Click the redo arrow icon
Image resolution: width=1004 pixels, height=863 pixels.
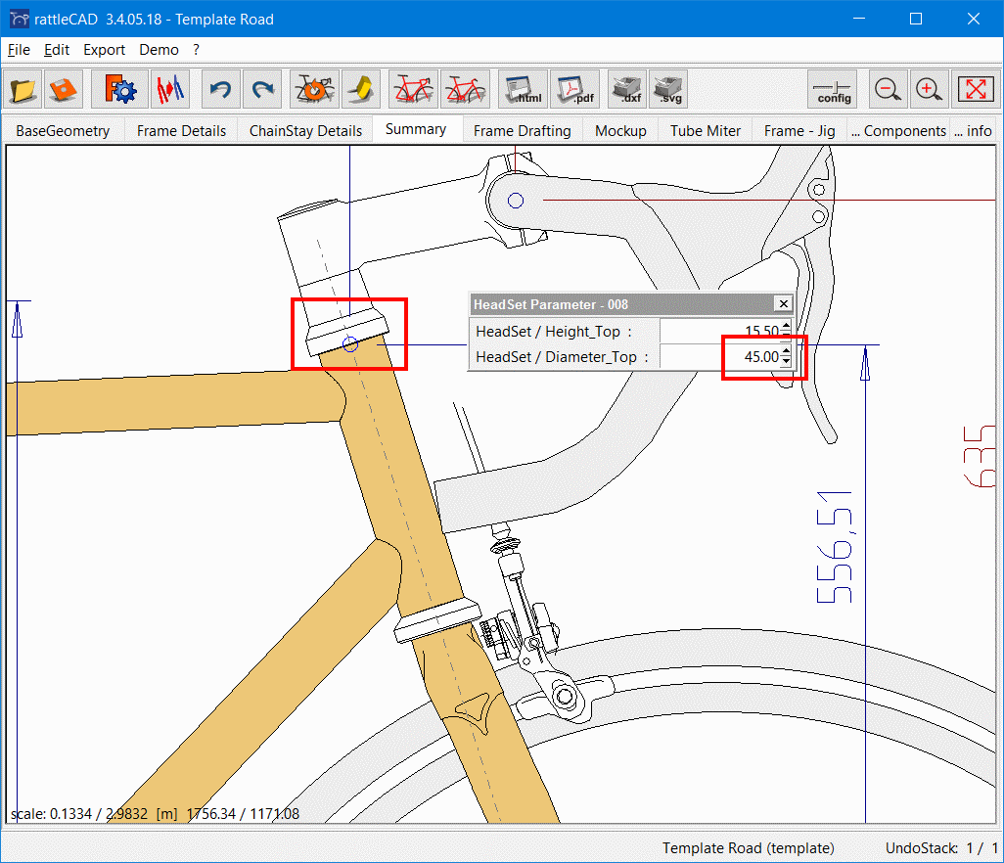tap(262, 90)
